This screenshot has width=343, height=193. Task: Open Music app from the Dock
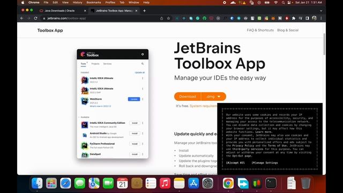pos(165,183)
